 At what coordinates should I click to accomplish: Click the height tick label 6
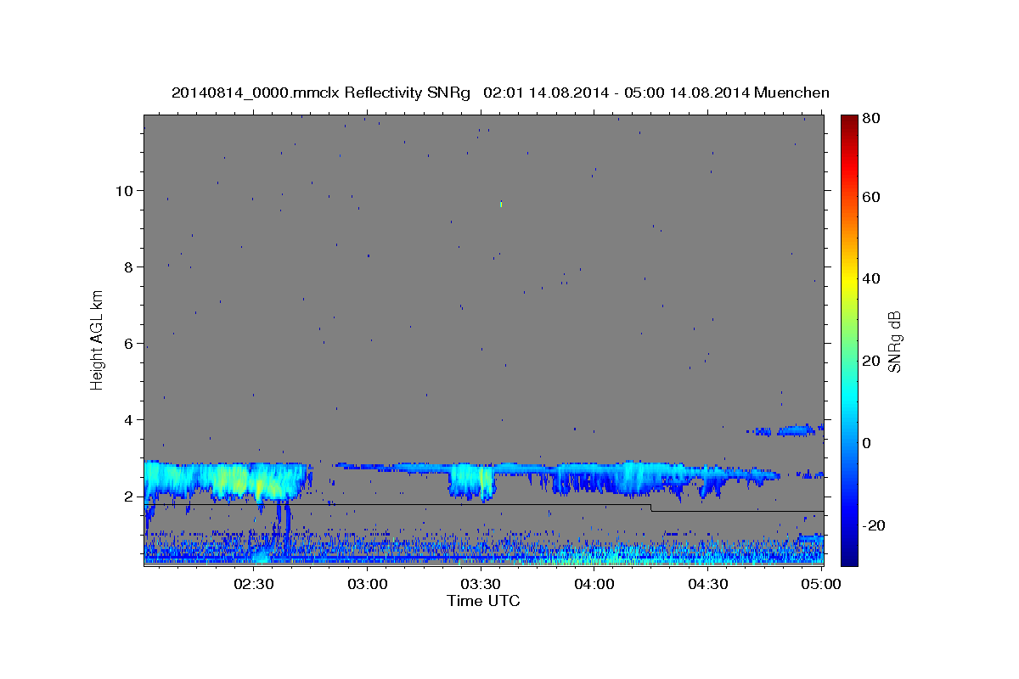128,344
